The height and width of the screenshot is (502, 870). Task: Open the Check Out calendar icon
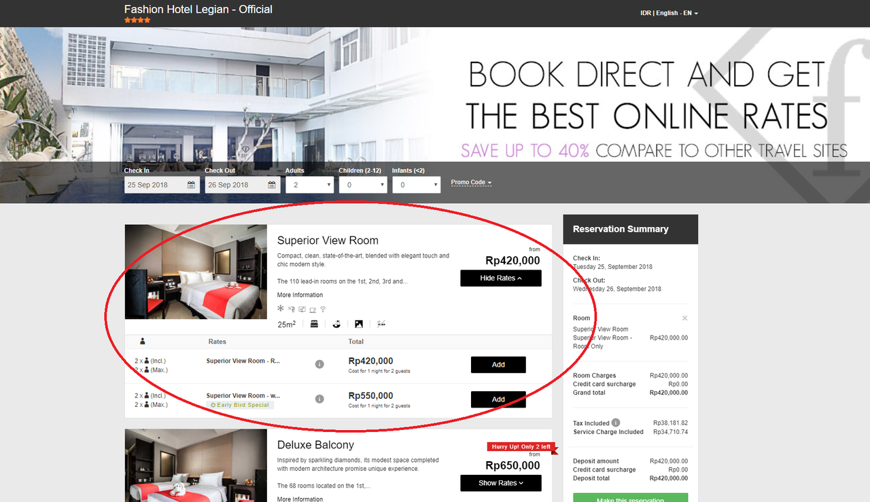(272, 185)
